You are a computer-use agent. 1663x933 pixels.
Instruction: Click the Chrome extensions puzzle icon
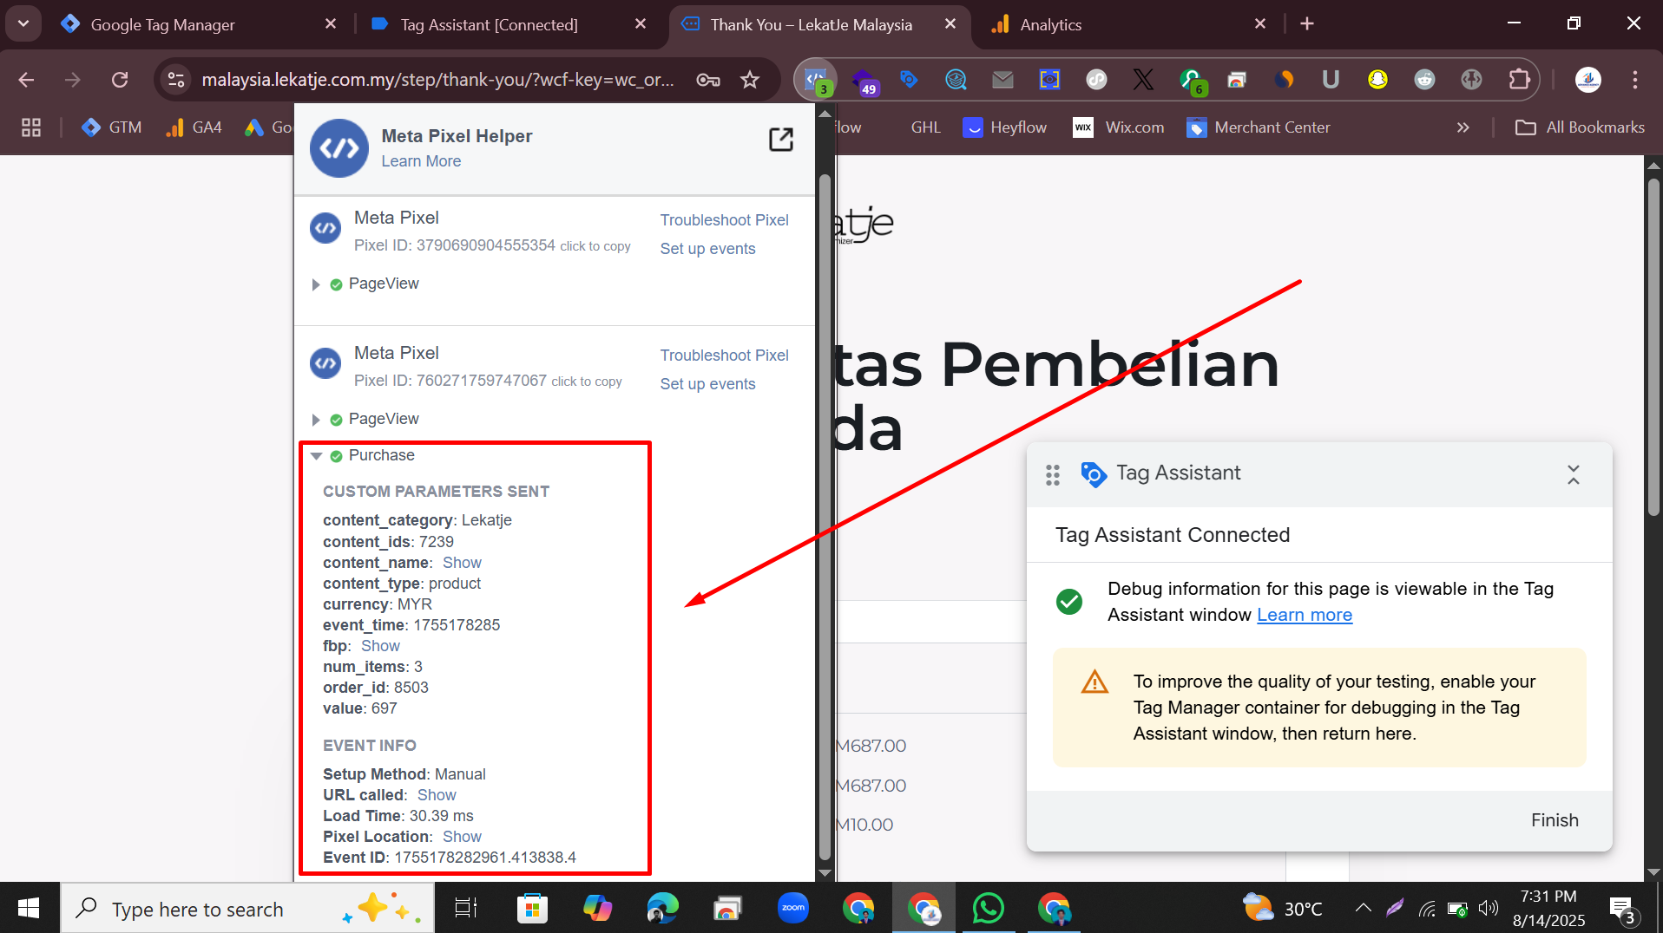[x=1520, y=79]
